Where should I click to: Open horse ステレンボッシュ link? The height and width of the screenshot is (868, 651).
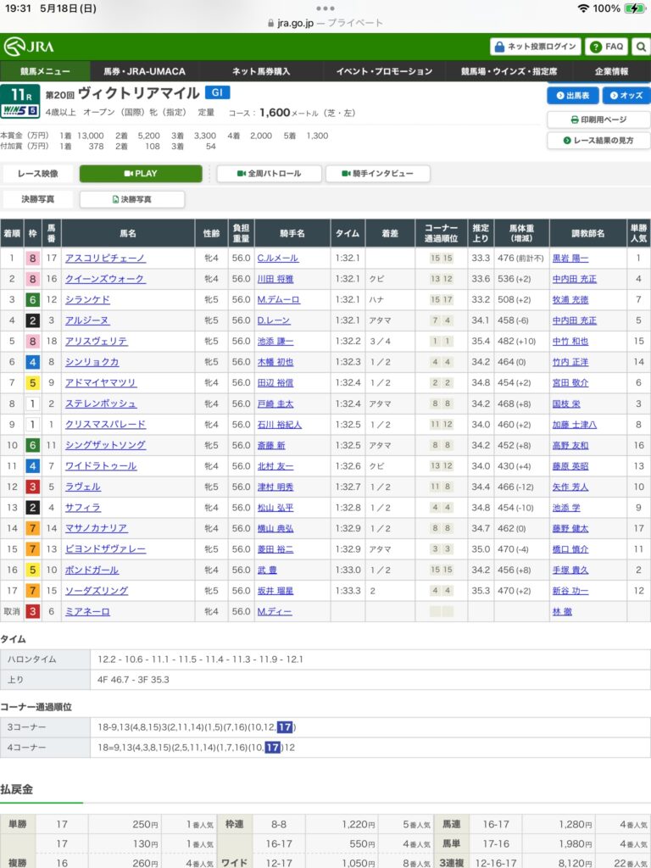click(x=101, y=403)
